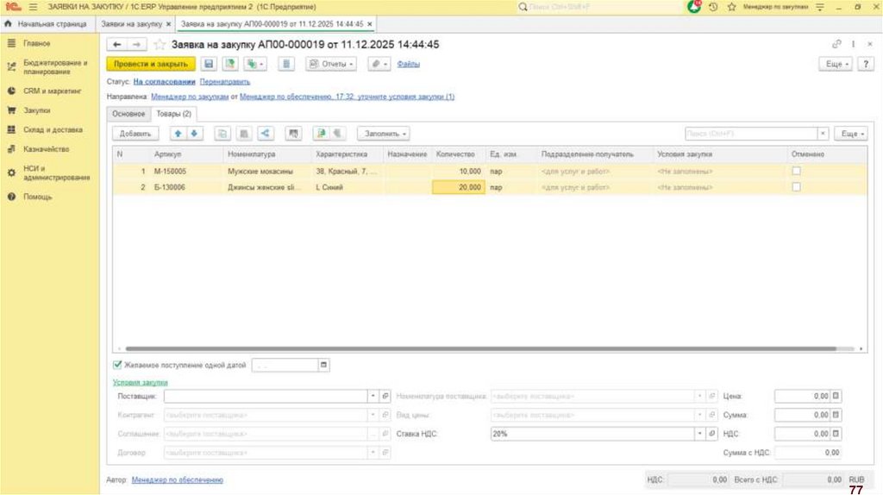Open the Ставка НДС open-form icon
The height and width of the screenshot is (495, 883).
coord(711,434)
